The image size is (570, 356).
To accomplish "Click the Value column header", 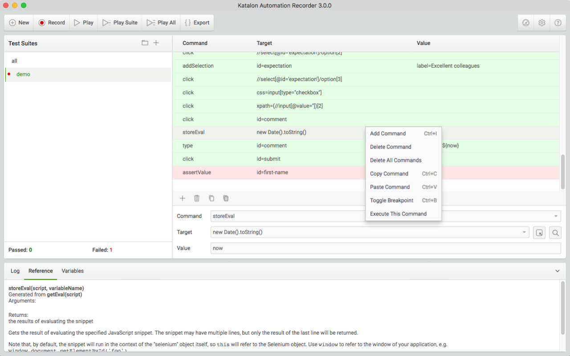I will click(423, 43).
